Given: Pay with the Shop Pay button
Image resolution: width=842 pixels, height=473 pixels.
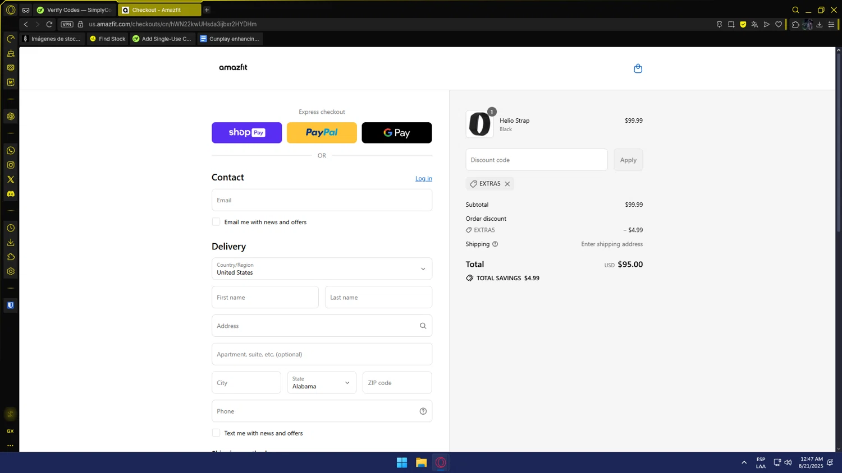Looking at the screenshot, I should [246, 133].
